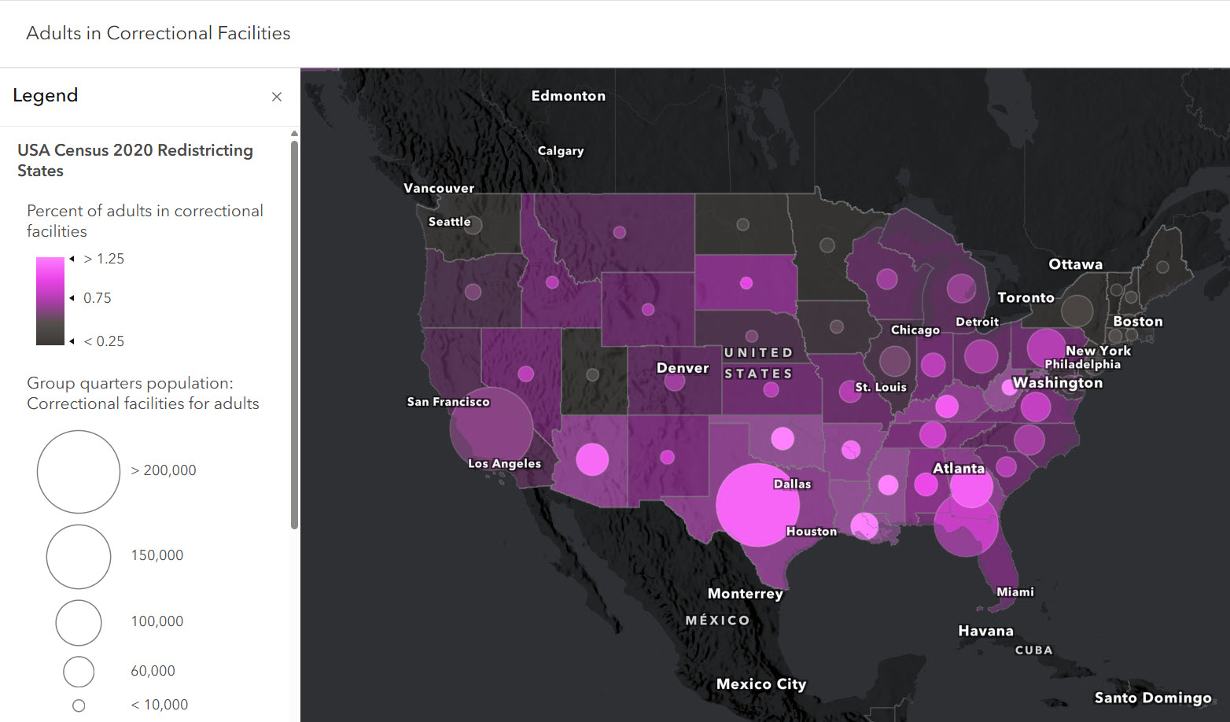
Task: Click 'USA Census 2020 Redistricting States' layer title
Action: (135, 160)
